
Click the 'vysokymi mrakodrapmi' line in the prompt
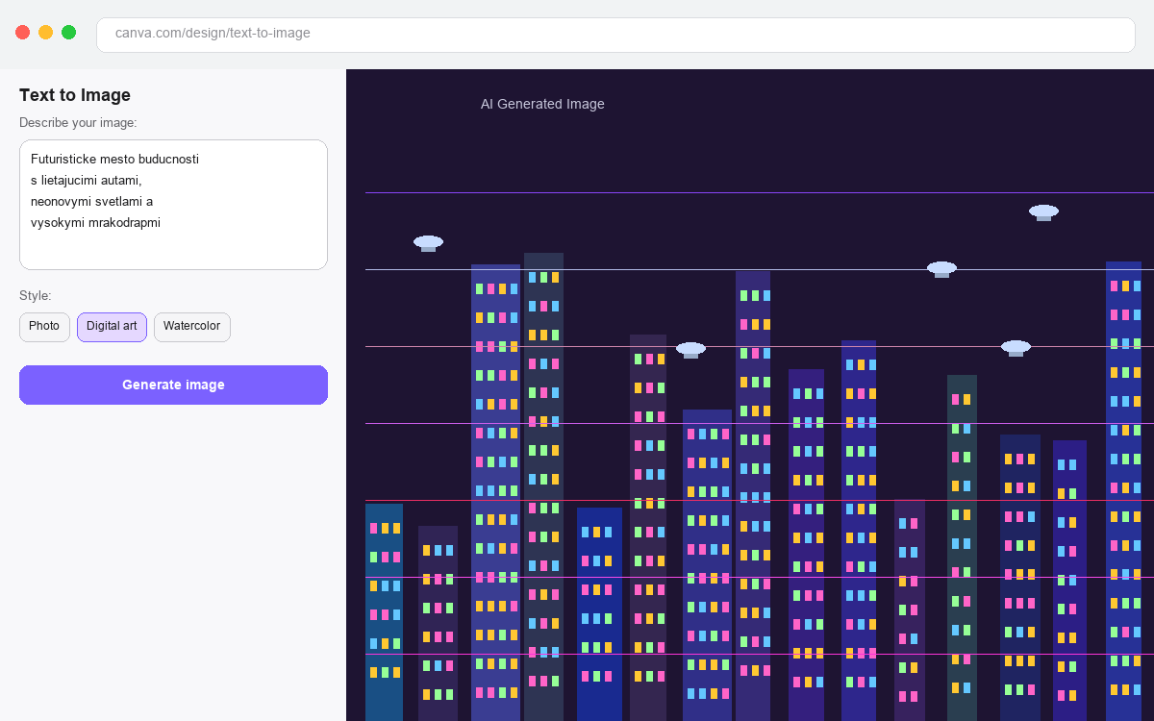[x=95, y=223]
